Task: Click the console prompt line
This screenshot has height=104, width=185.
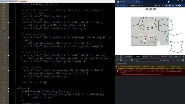Action: (x=150, y=77)
